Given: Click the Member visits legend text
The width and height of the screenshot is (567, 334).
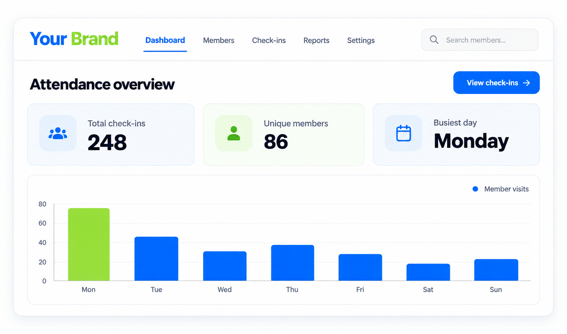Looking at the screenshot, I should pyautogui.click(x=507, y=189).
